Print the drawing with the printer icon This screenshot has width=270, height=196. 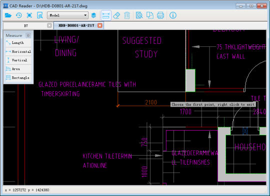tap(160, 15)
